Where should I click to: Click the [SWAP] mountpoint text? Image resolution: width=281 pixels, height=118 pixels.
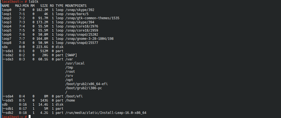[x=71, y=55]
